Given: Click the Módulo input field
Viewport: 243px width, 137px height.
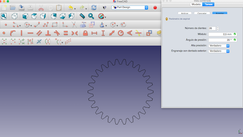Looking at the screenshot, I should coord(222,34).
